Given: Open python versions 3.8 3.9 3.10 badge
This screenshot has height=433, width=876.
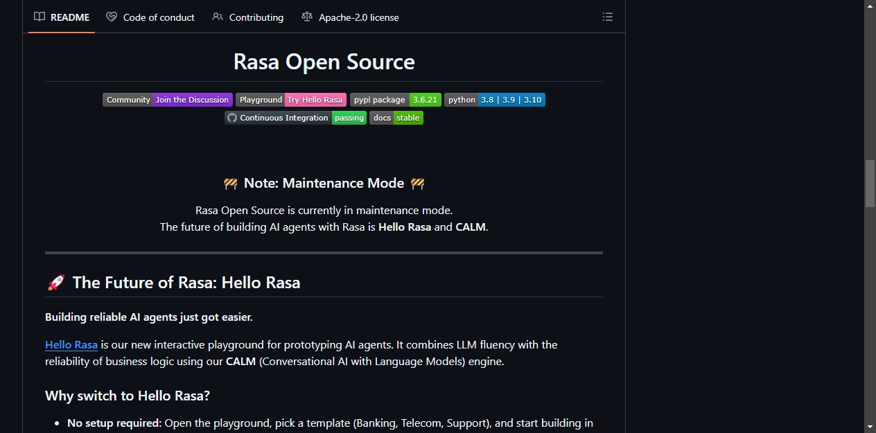Looking at the screenshot, I should pyautogui.click(x=495, y=100).
